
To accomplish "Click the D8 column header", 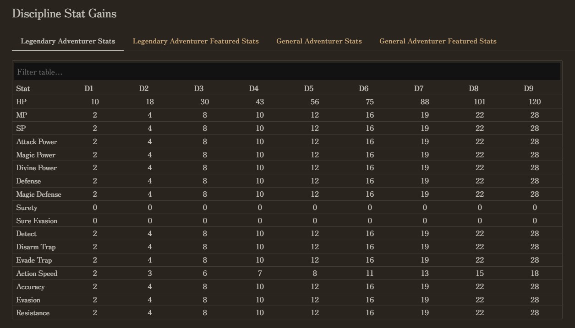I will [x=474, y=88].
